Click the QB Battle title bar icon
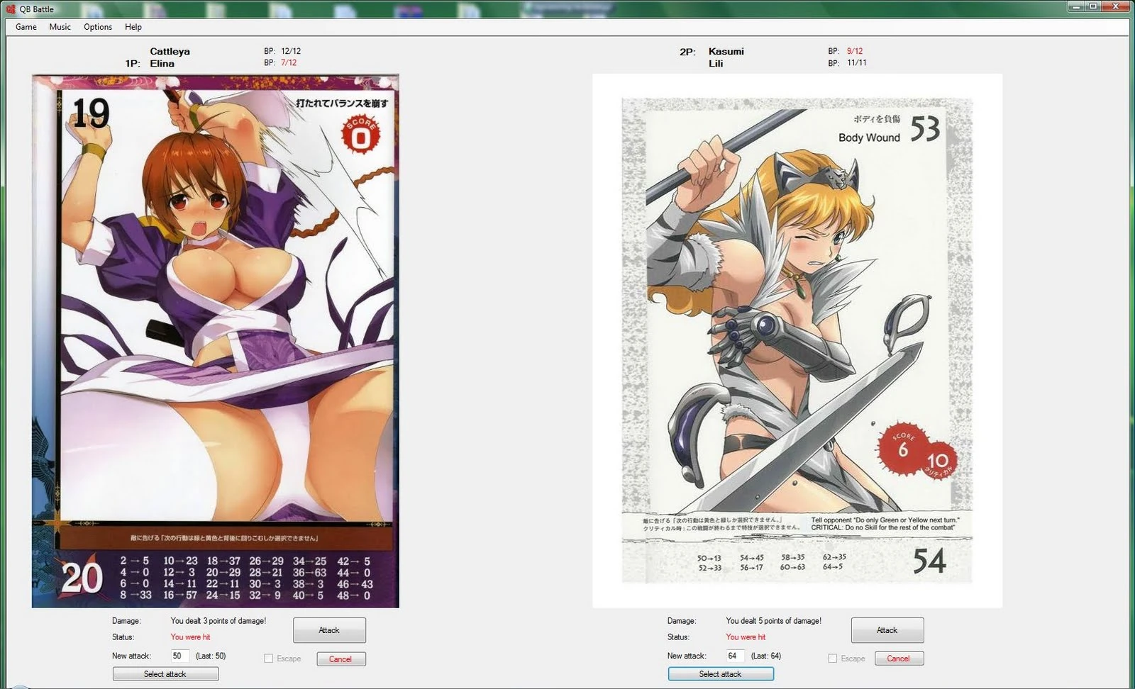This screenshot has width=1135, height=689. tap(11, 9)
